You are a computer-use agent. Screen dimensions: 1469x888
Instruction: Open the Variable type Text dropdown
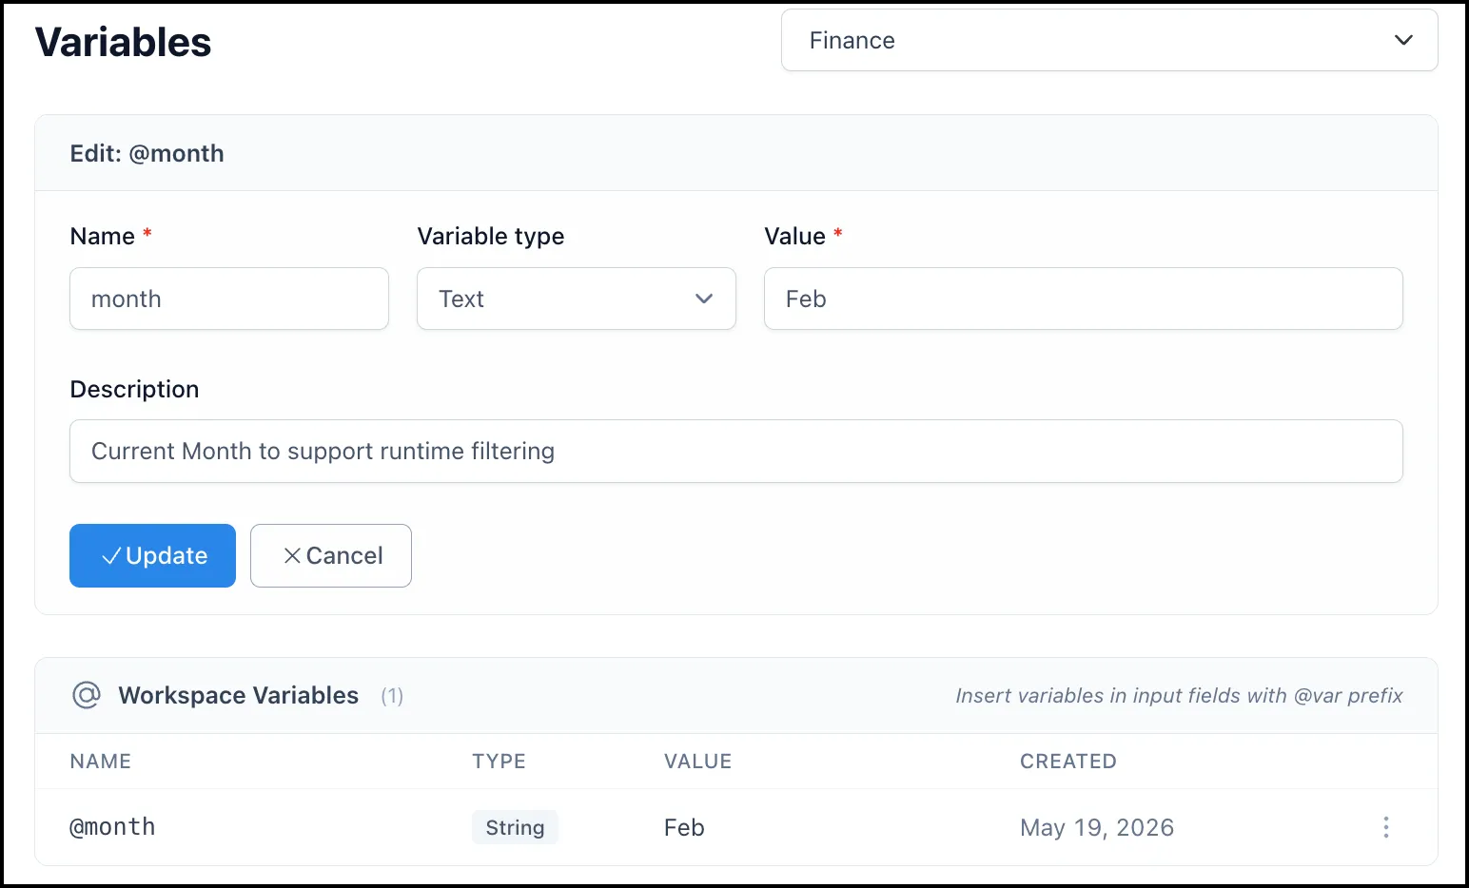[x=577, y=299]
